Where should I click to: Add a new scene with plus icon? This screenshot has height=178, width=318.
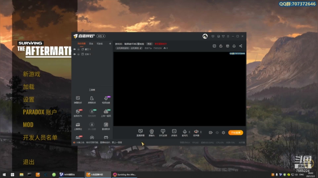click(x=110, y=44)
